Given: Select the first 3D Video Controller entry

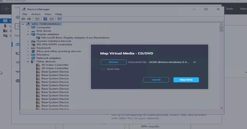Looking at the screenshot, I should coord(55,65).
